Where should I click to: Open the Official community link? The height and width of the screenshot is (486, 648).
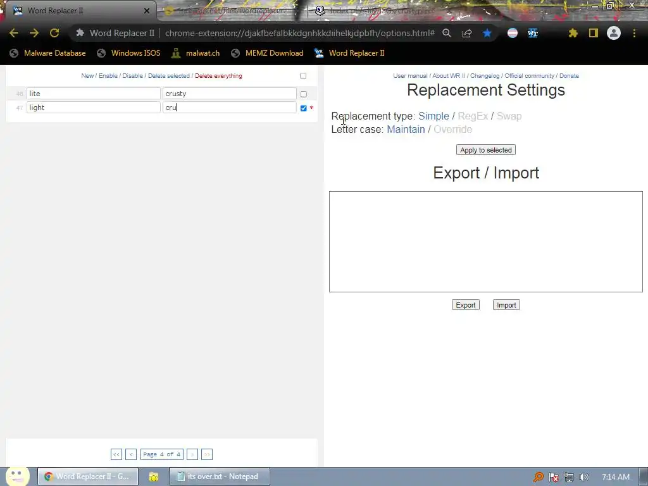coord(530,76)
